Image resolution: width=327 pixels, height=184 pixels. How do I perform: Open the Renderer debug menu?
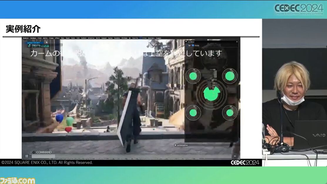(x=26, y=38)
